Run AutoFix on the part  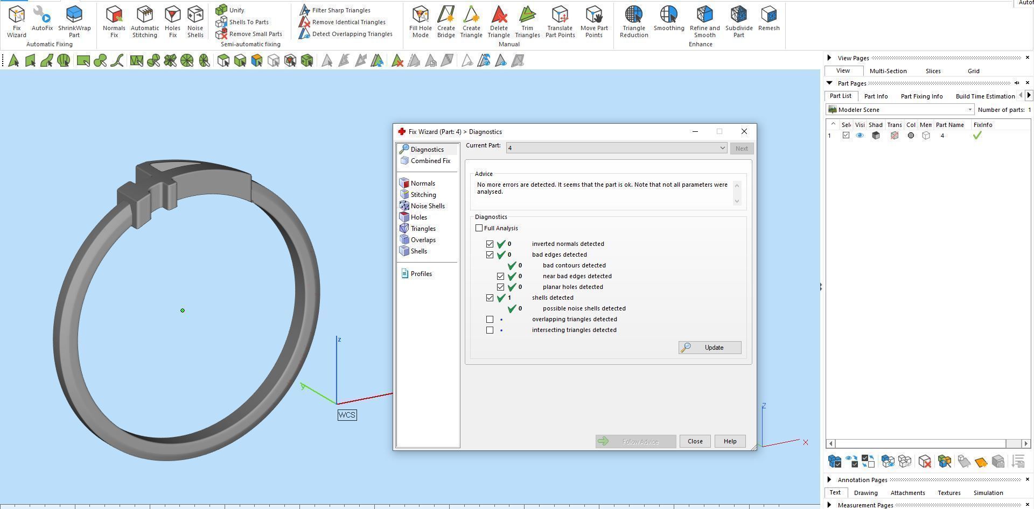[x=42, y=19]
